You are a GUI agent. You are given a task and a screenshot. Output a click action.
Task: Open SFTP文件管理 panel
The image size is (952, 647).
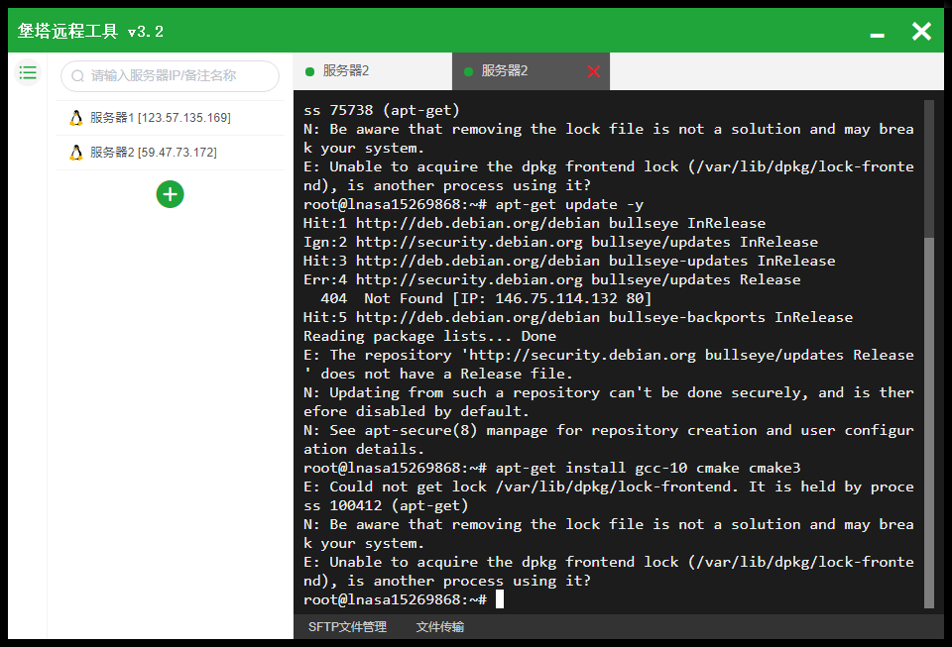(x=347, y=627)
